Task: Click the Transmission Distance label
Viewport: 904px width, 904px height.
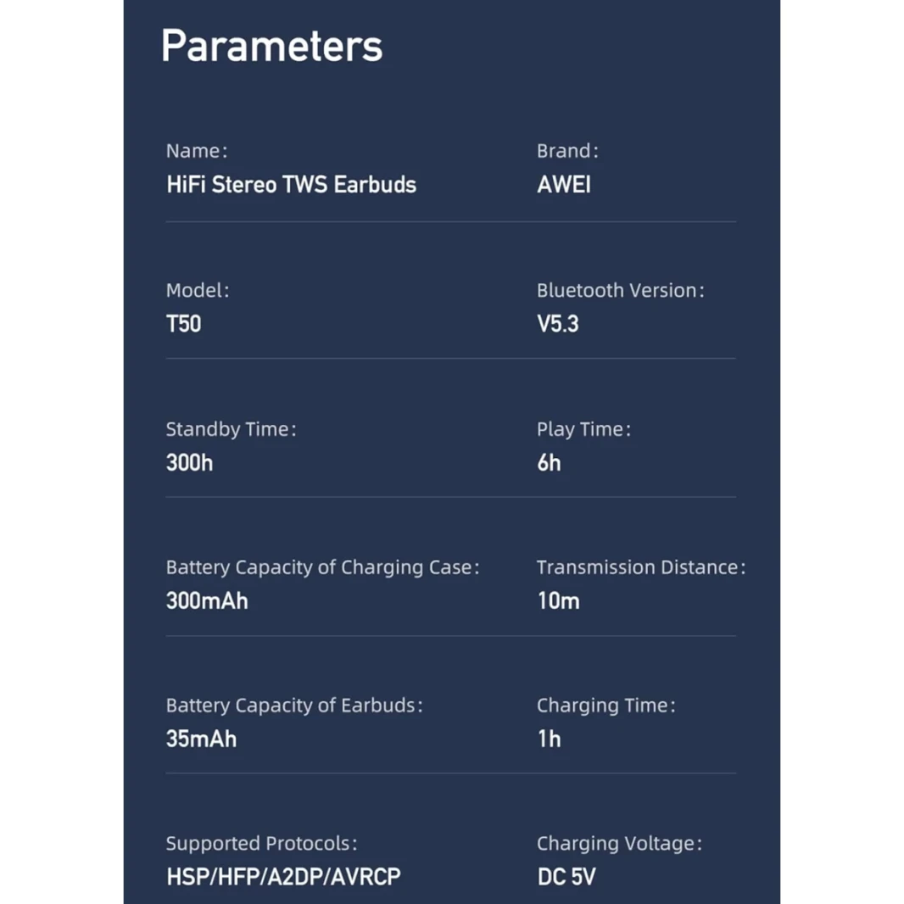Action: (640, 567)
